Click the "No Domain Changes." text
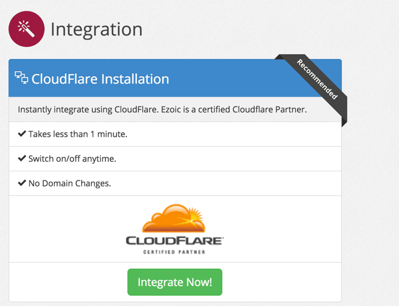399x306 pixels. pos(70,183)
